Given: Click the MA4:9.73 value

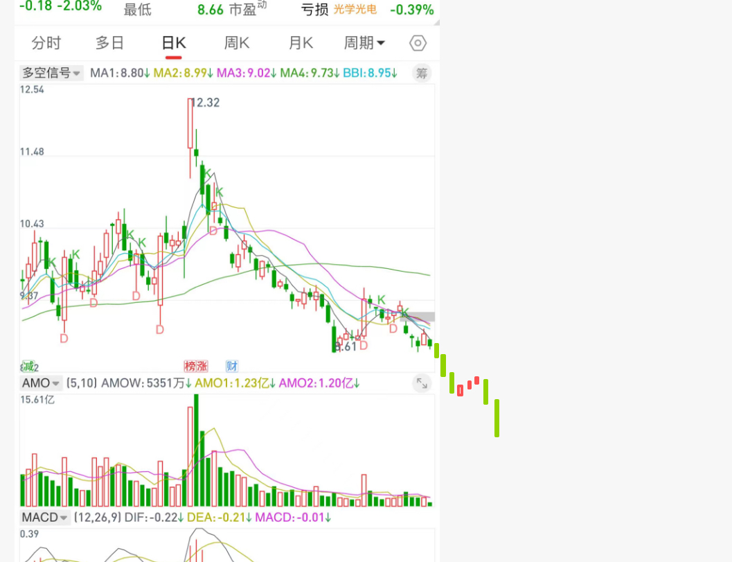Looking at the screenshot, I should point(310,73).
